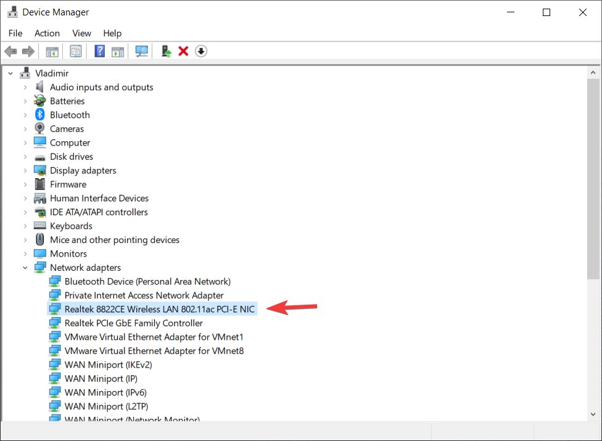The height and width of the screenshot is (441, 602).
Task: Click the blue Help question mark icon
Action: pyautogui.click(x=99, y=51)
